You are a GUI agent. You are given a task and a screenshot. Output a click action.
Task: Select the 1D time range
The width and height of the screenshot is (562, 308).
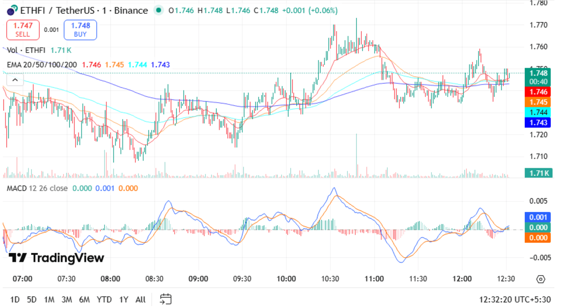point(15,299)
